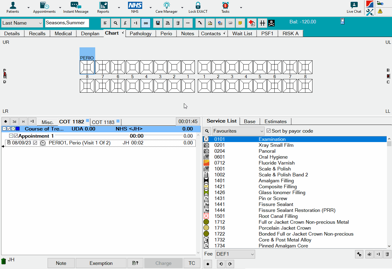This screenshot has width=392, height=269.
Task: Toggle the Sort by payor code checkbox
Action: pyautogui.click(x=268, y=131)
